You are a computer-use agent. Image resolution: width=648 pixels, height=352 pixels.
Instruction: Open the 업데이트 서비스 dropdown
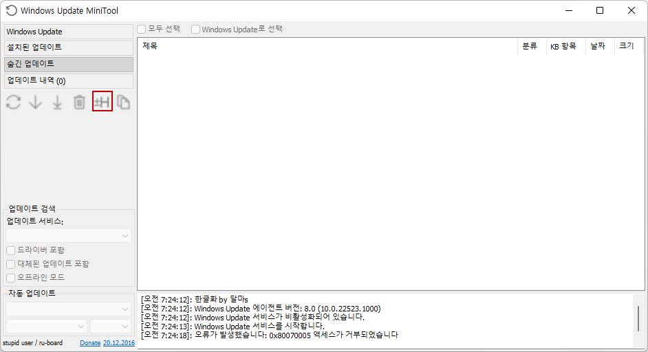[69, 236]
